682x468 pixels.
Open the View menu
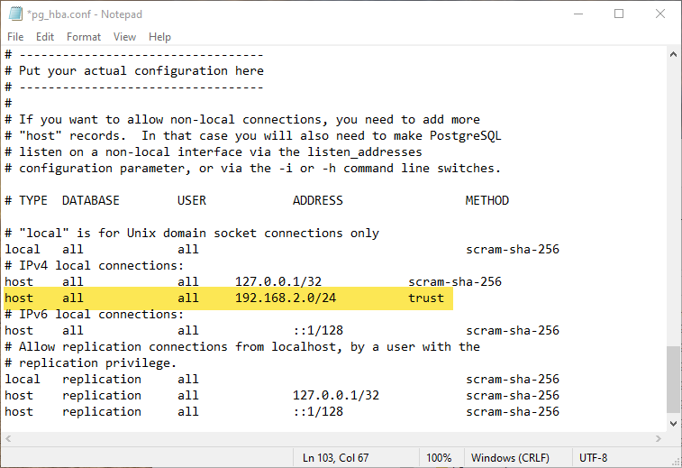click(125, 37)
